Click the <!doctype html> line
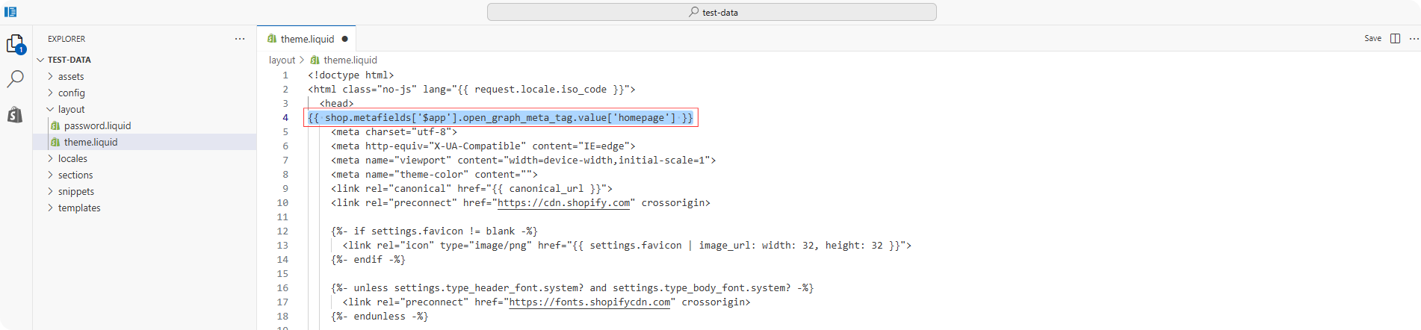This screenshot has height=330, width=1421. coord(350,75)
